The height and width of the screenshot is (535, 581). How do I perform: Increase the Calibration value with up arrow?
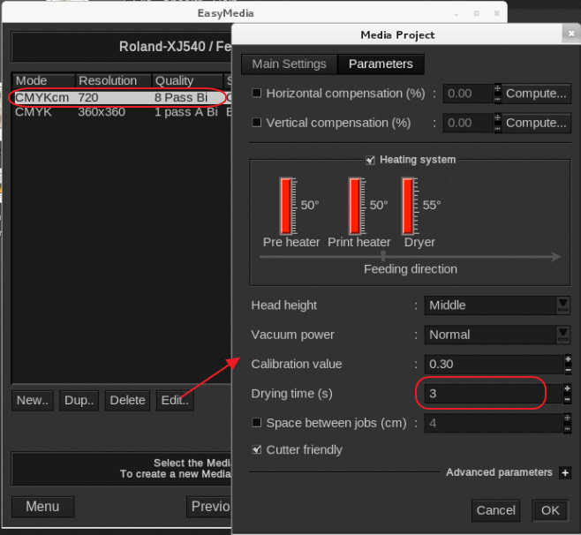point(567,359)
